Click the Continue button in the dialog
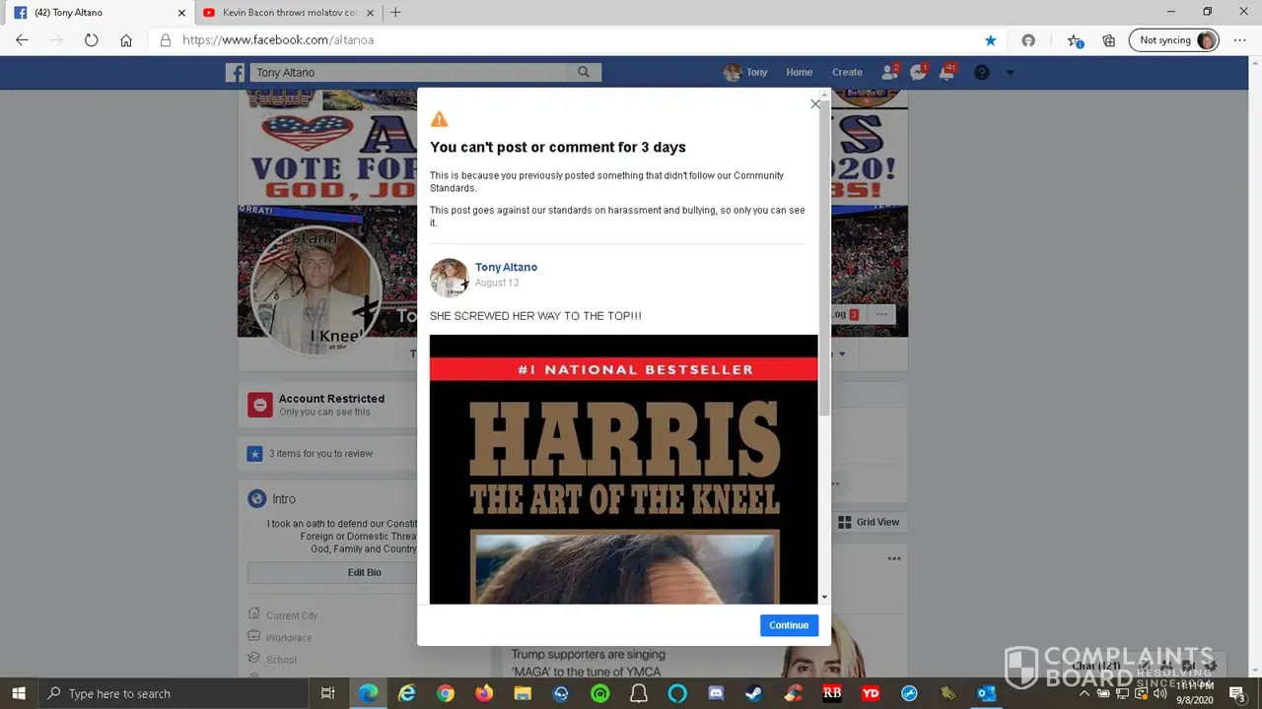 789,625
